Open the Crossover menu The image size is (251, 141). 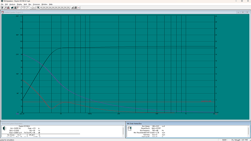(36, 4)
